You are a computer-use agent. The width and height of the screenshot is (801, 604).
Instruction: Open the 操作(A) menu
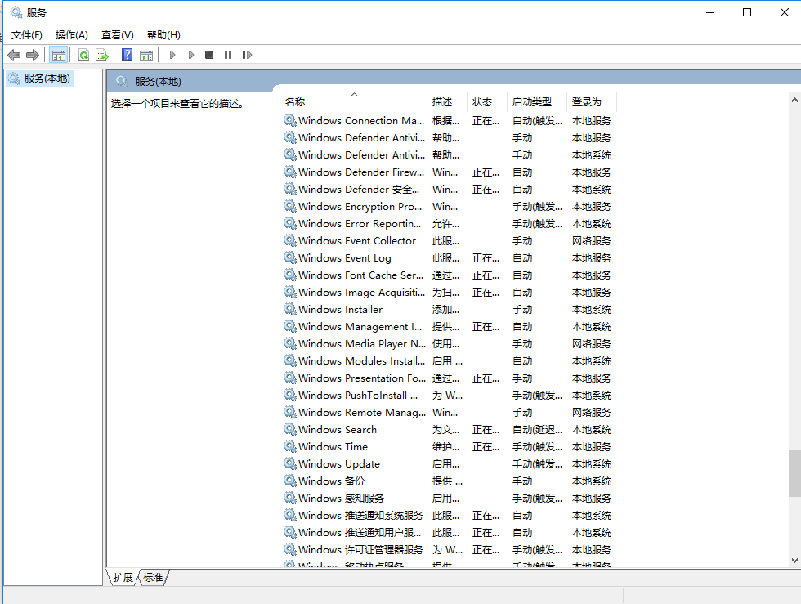pos(72,35)
